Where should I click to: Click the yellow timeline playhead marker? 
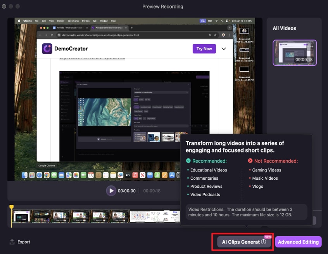click(12, 207)
